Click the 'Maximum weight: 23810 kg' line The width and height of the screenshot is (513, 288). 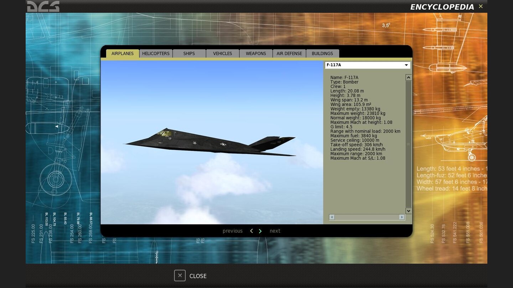pyautogui.click(x=358, y=113)
